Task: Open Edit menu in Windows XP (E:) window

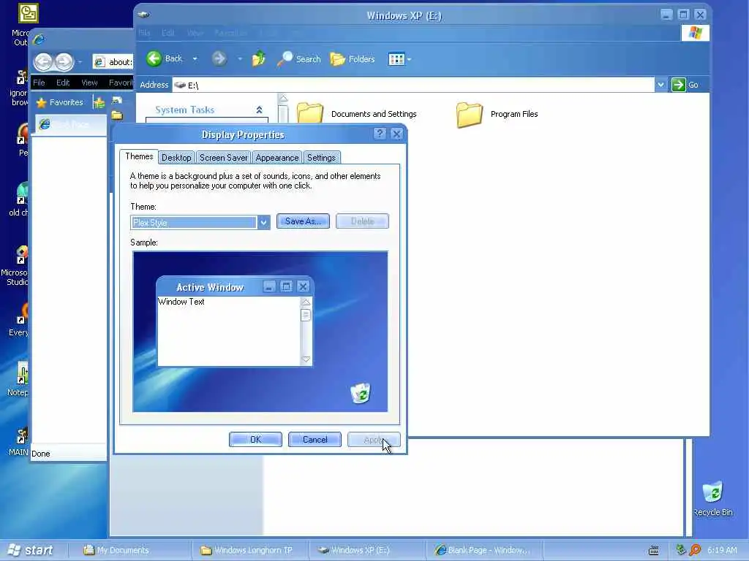Action: coord(168,33)
